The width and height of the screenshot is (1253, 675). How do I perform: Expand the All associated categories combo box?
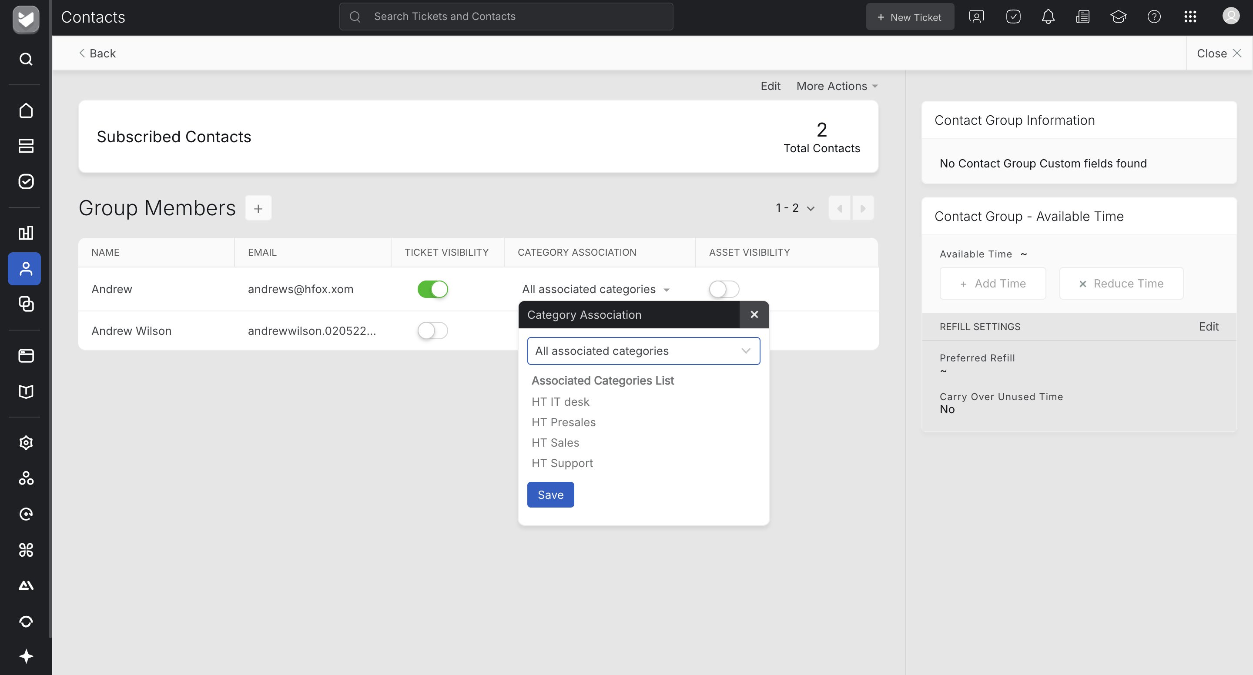(x=643, y=351)
